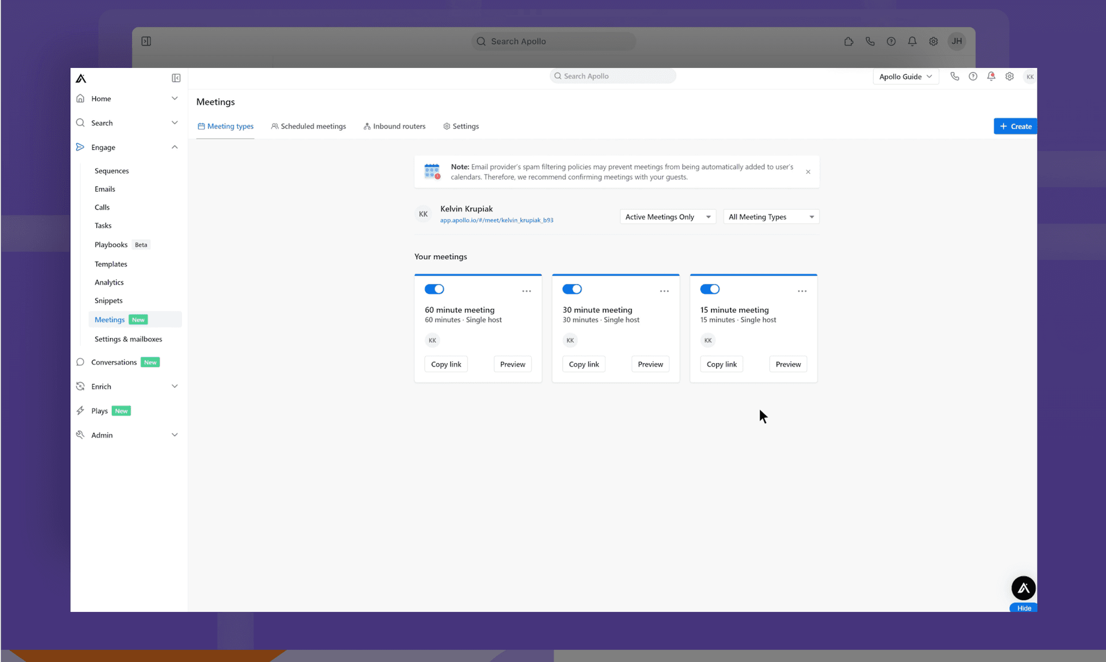Toggle sidebar panel icon in the background window

[146, 41]
